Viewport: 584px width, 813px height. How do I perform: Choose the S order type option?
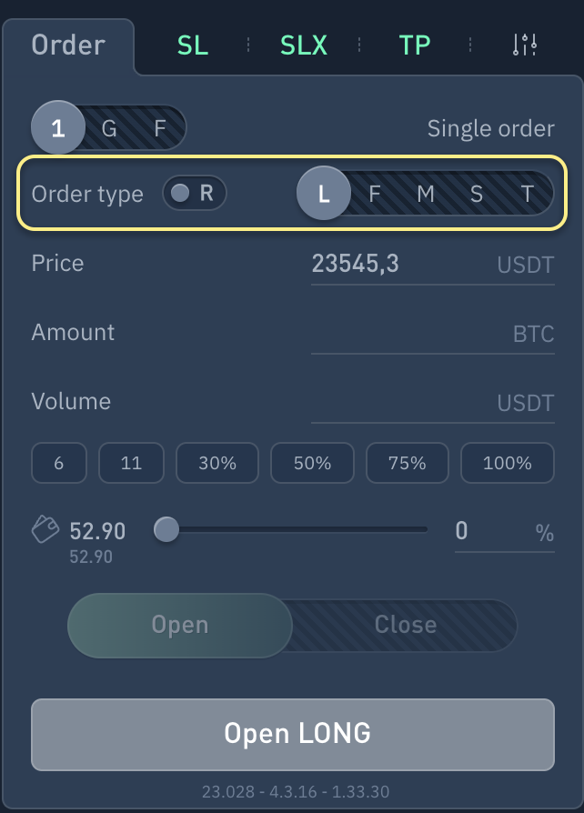click(477, 193)
